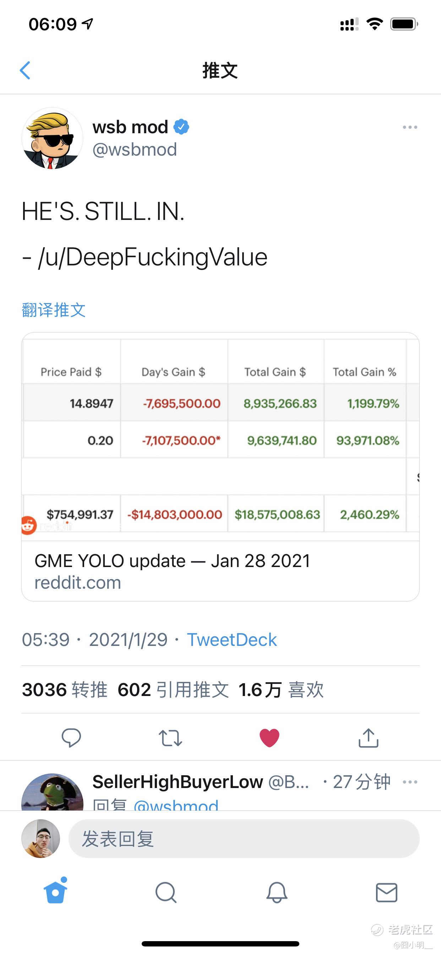This screenshot has width=441, height=955.
Task: Tap the retweet icon
Action: [170, 738]
